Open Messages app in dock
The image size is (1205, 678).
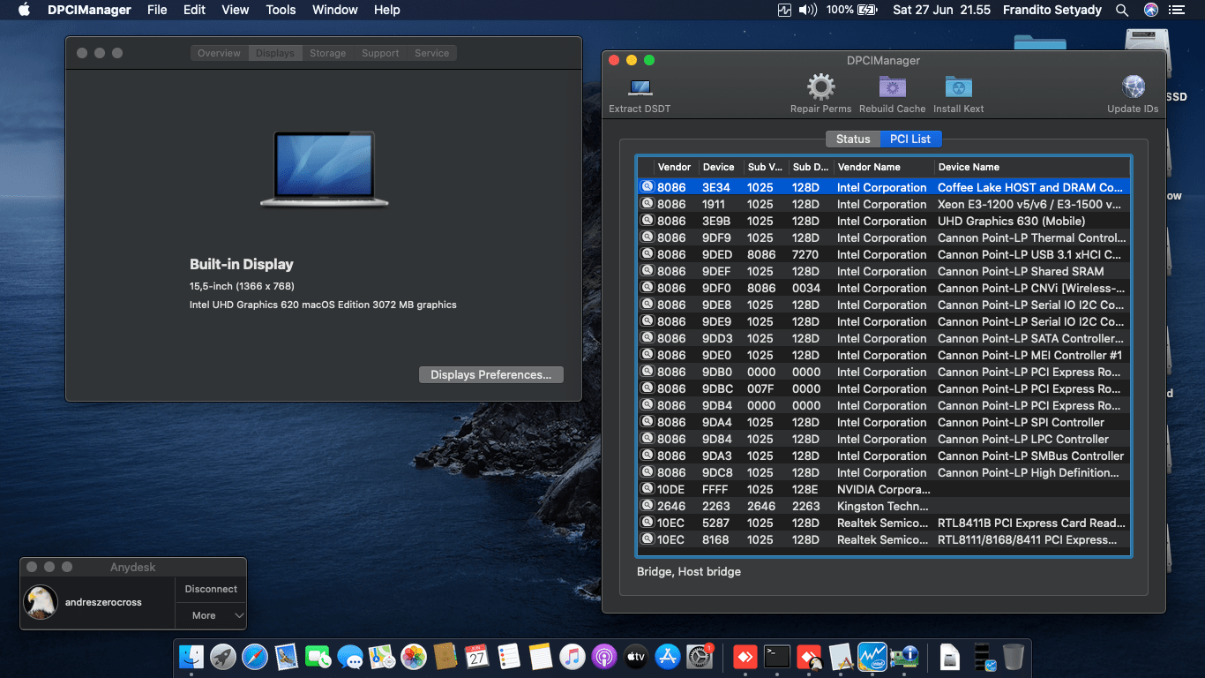click(x=350, y=657)
